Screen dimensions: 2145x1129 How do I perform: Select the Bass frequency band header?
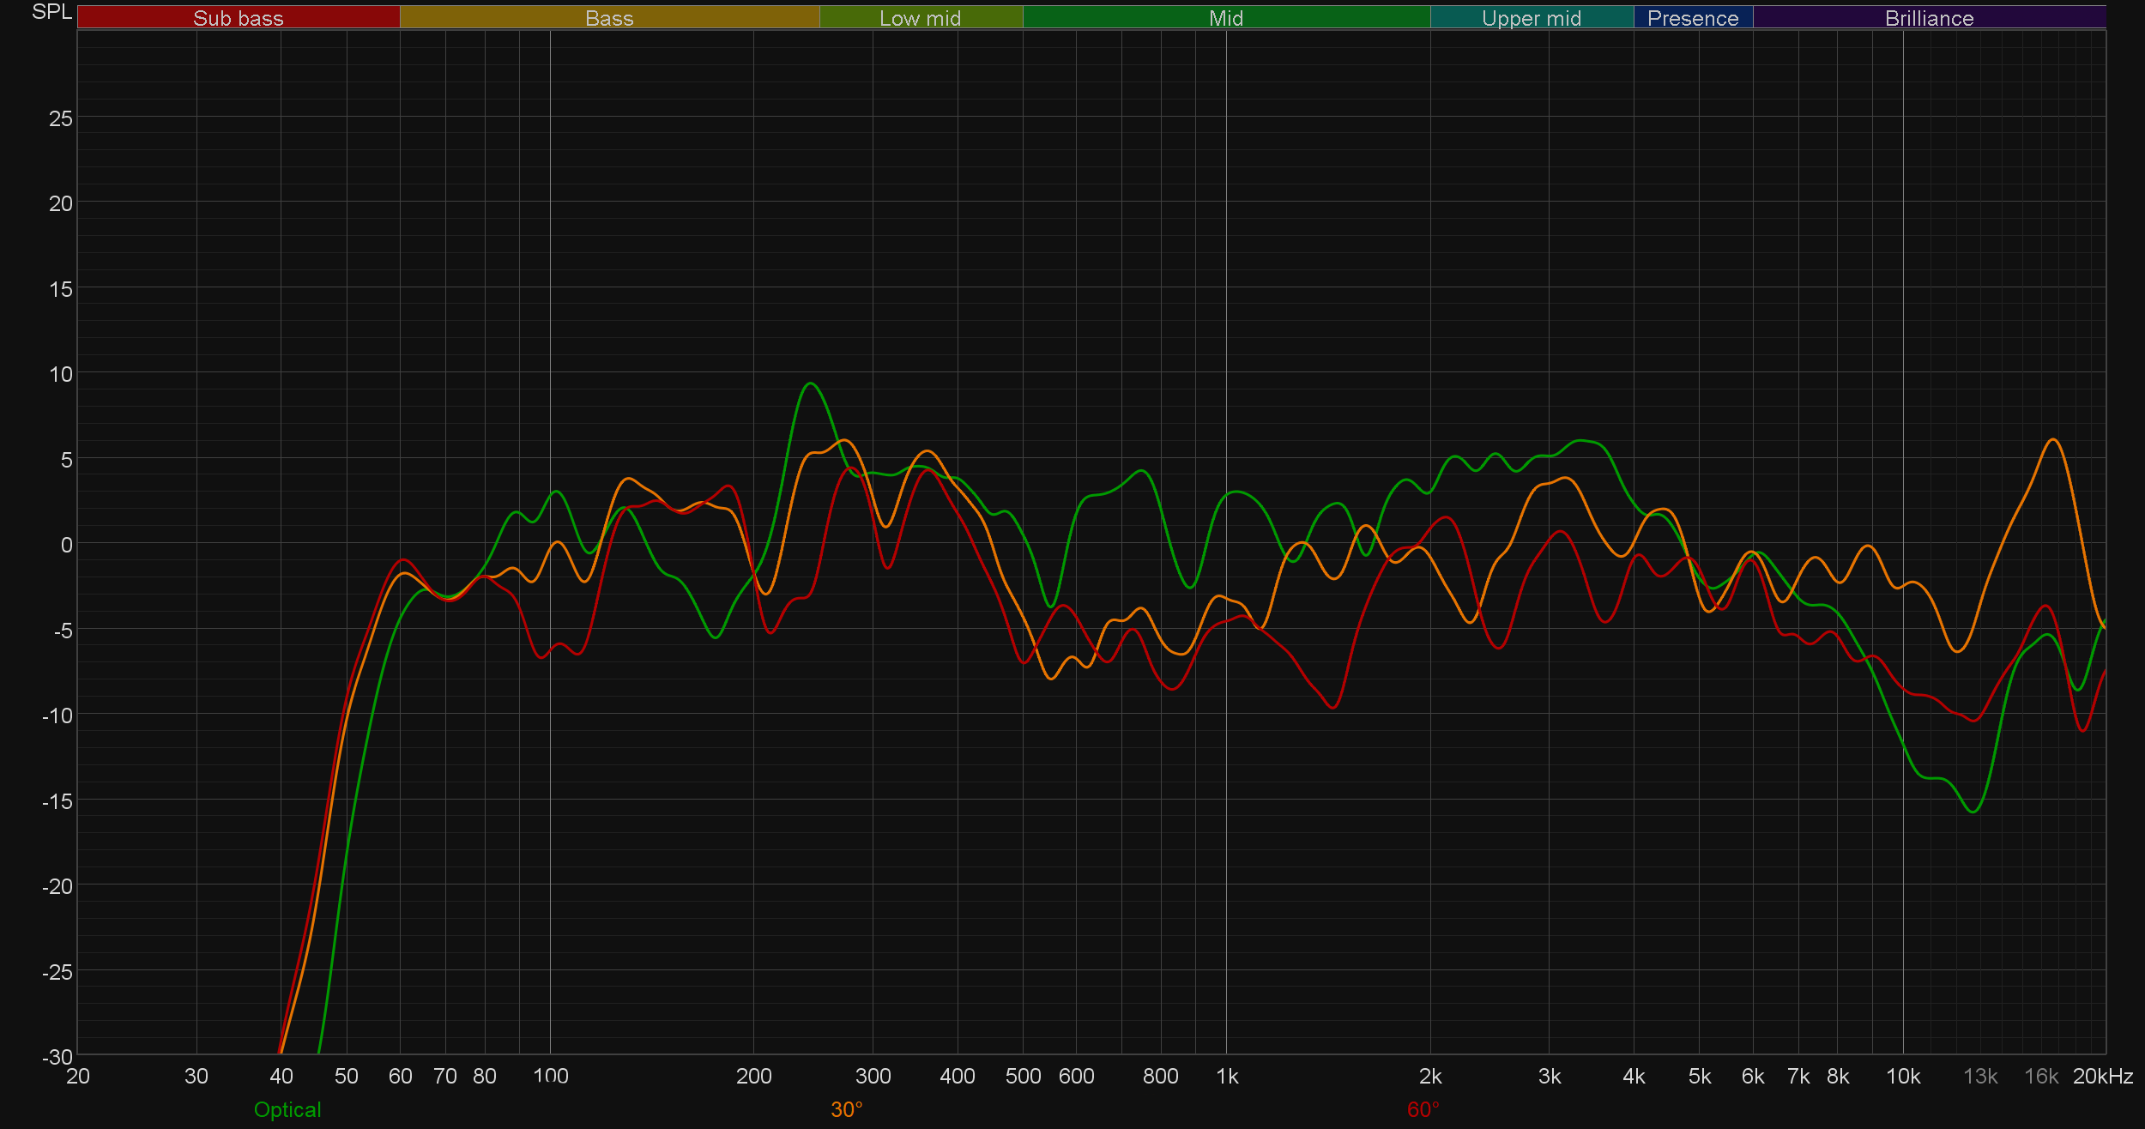click(x=609, y=18)
